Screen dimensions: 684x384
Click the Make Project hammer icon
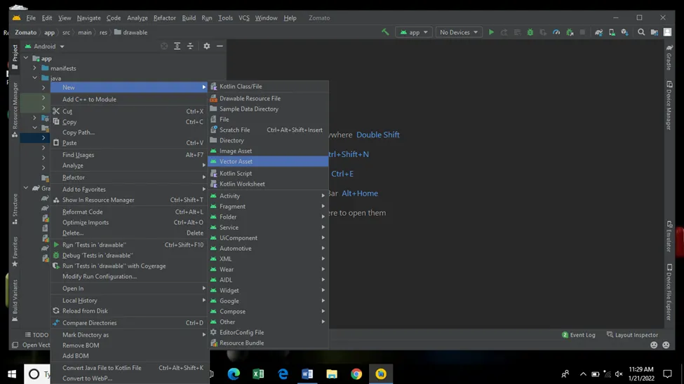(x=385, y=32)
